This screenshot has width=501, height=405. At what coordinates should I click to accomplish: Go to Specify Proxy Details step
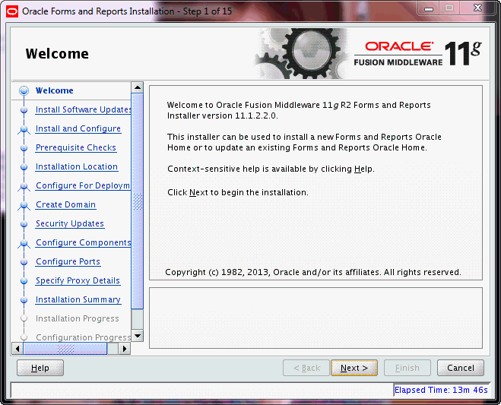[x=78, y=280]
